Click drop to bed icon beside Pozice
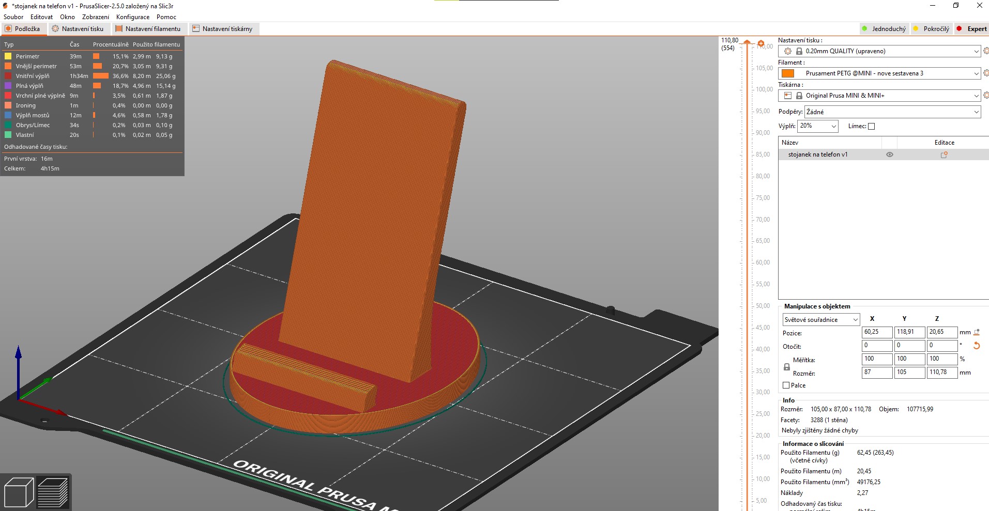The image size is (989, 511). [x=977, y=332]
